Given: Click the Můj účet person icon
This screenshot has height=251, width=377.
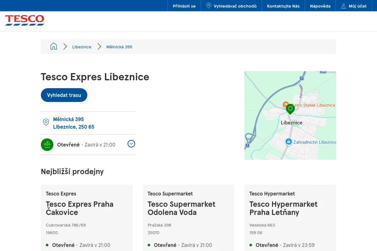Looking at the screenshot, I should pyautogui.click(x=343, y=6).
